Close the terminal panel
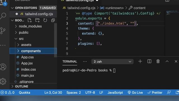Viewport: 179px width, 101px height. coord(176,61)
